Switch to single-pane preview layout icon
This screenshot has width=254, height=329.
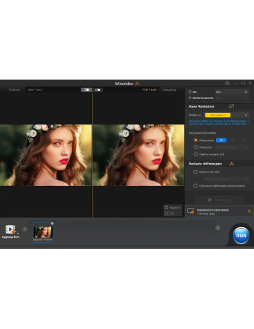(x=87, y=90)
